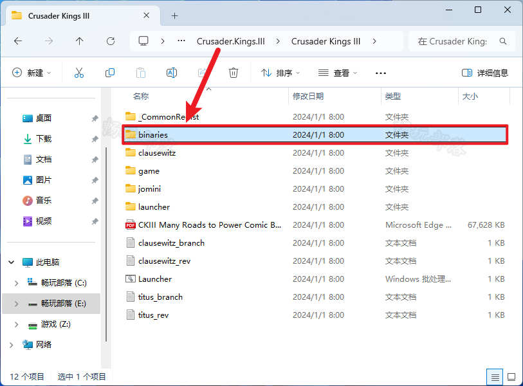Click the search magnifier icon
523x386 pixels.
pos(503,41)
